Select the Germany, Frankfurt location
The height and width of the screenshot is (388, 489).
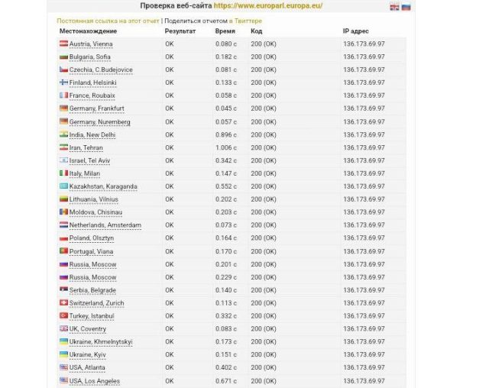coord(97,108)
